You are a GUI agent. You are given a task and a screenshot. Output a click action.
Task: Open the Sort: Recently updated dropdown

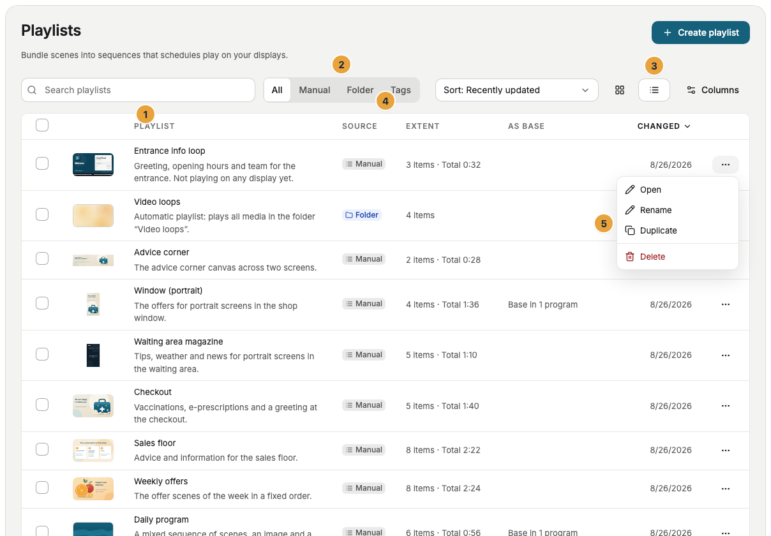517,90
